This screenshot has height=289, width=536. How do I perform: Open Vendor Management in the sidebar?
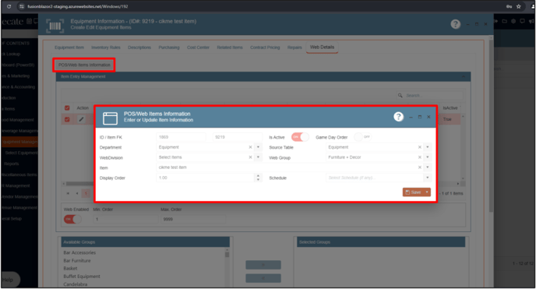(19, 197)
